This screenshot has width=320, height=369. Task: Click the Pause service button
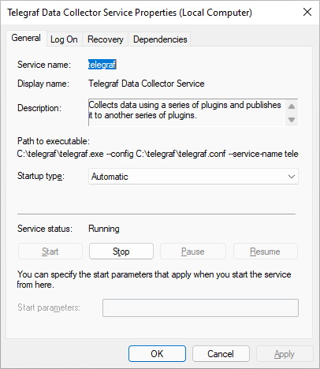tap(193, 252)
